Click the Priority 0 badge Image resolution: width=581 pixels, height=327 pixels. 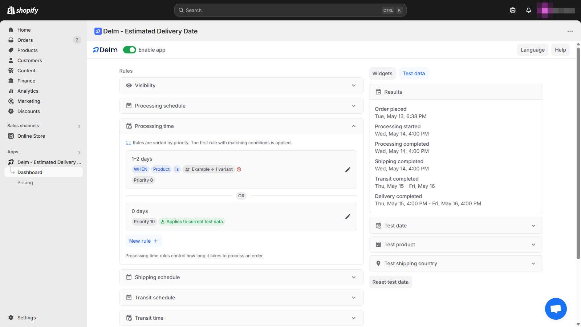coord(143,180)
